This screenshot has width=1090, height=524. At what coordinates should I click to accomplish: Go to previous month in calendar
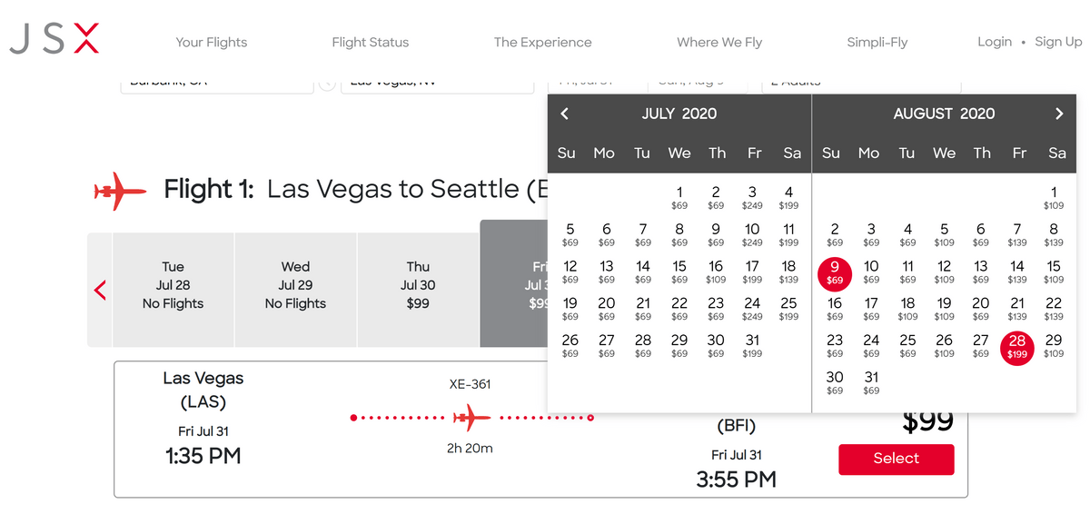pos(564,114)
